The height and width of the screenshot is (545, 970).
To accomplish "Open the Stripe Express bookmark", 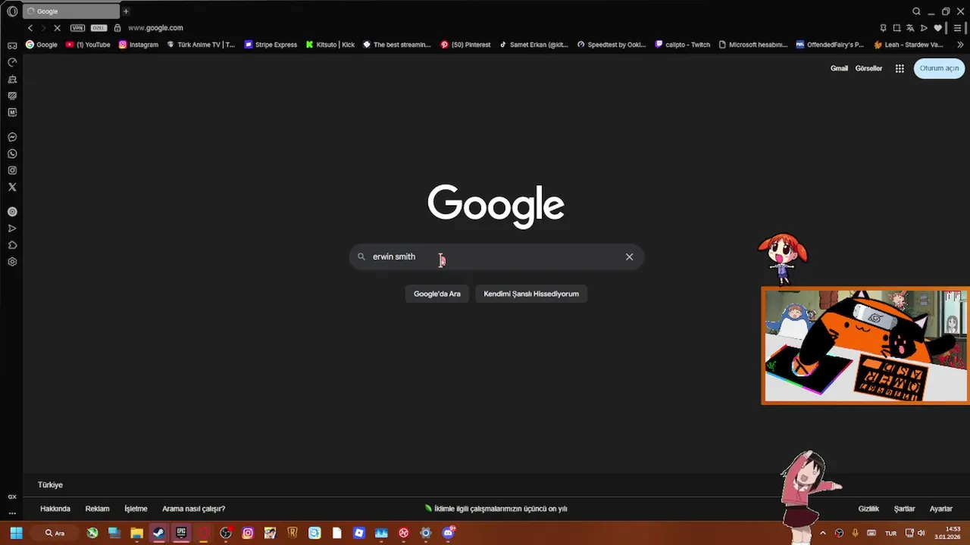I will click(271, 45).
